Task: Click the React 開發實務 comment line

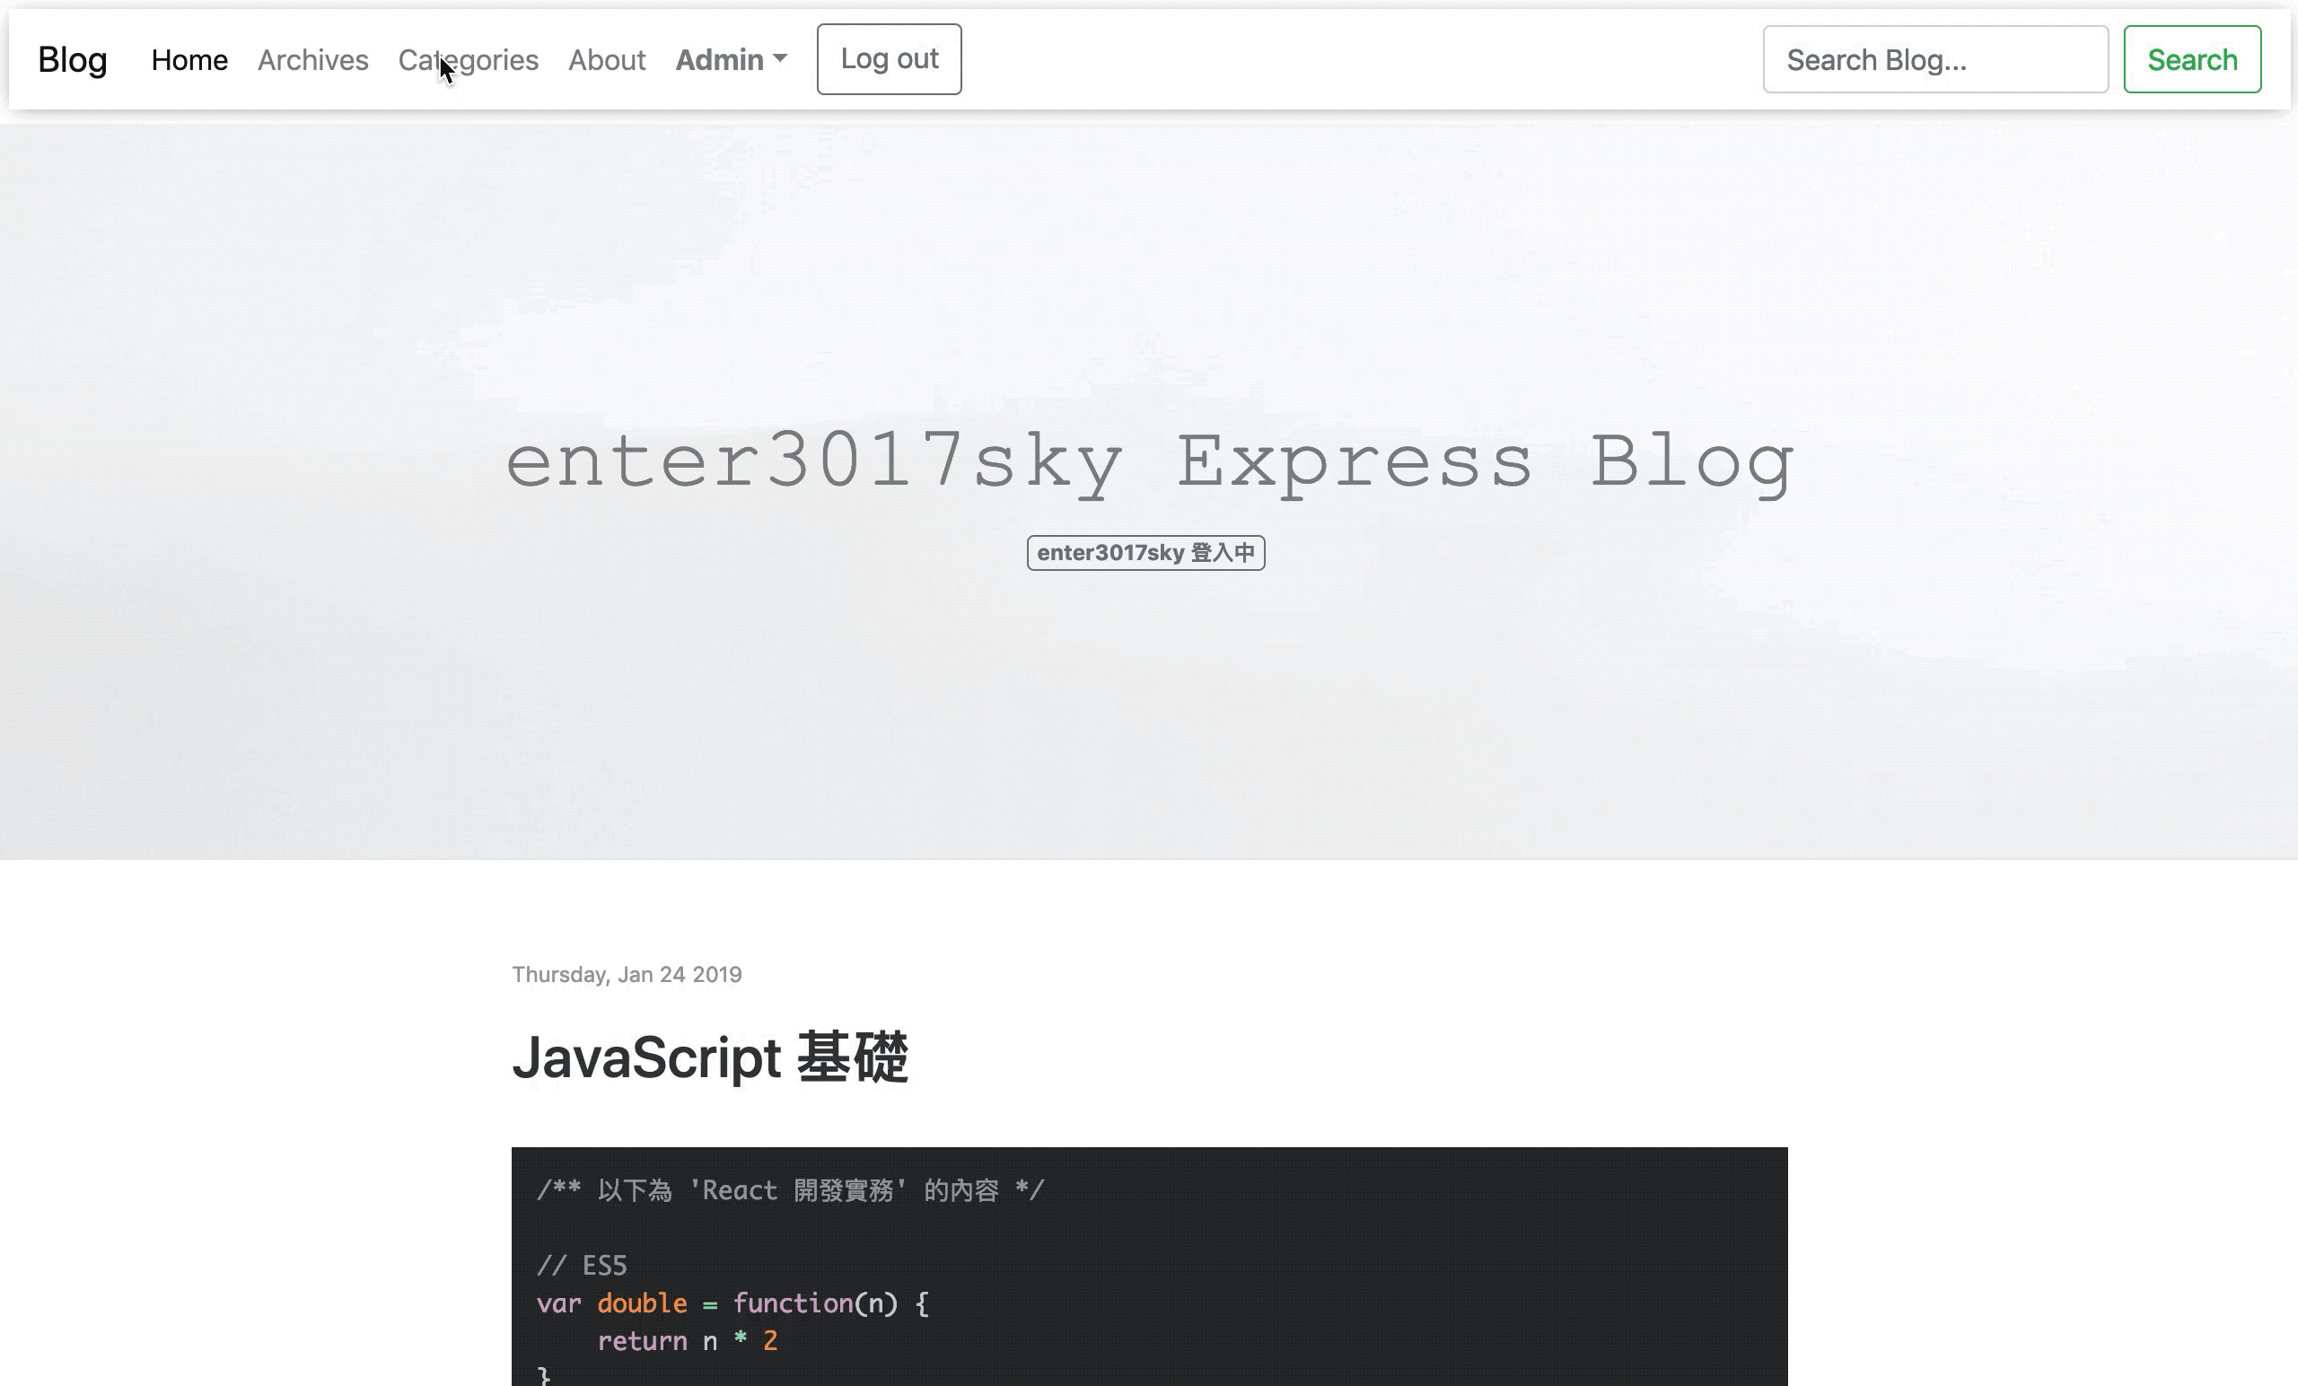Action: point(790,1190)
